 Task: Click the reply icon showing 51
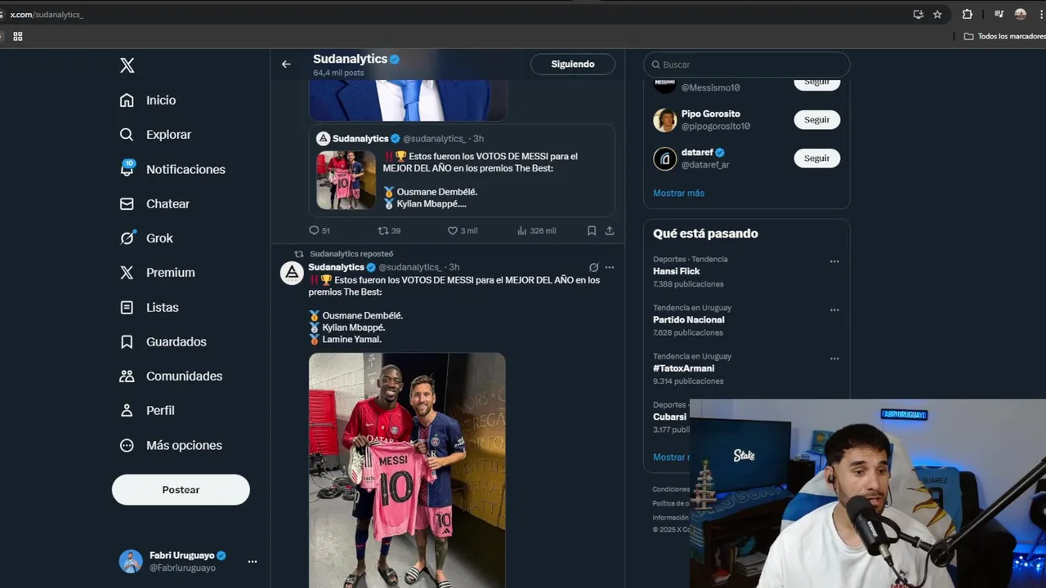[314, 230]
